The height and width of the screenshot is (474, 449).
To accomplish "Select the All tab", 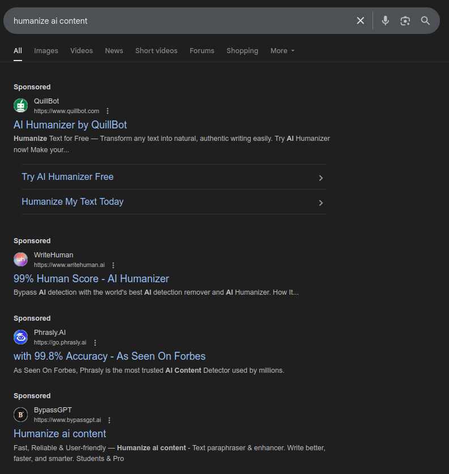I will point(18,51).
